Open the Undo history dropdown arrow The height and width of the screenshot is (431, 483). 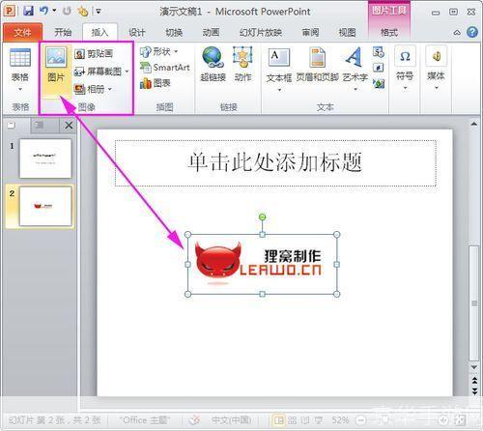pos(54,11)
